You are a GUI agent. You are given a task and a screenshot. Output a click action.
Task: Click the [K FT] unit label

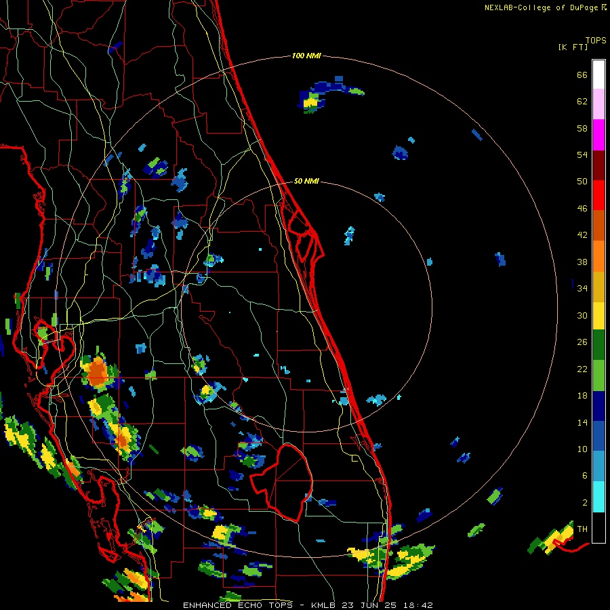(x=573, y=47)
